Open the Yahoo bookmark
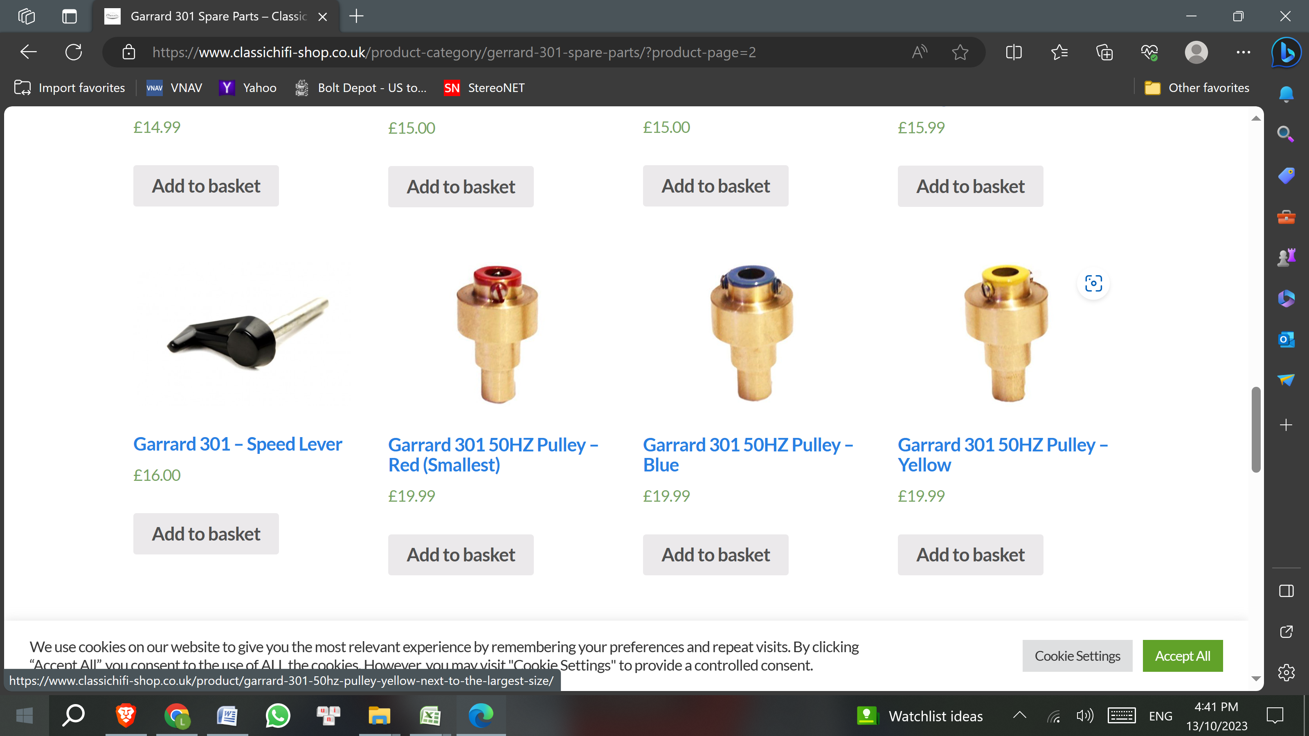Screen dimensions: 1309x736 [x=248, y=88]
